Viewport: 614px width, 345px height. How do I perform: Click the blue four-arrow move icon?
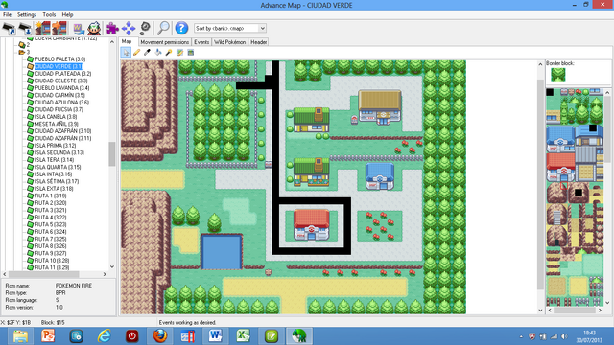(x=129, y=28)
